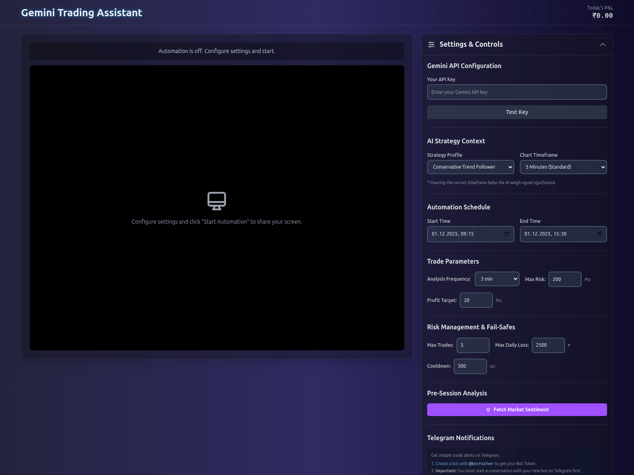Click the Fetch Market Sentiment button

point(517,410)
